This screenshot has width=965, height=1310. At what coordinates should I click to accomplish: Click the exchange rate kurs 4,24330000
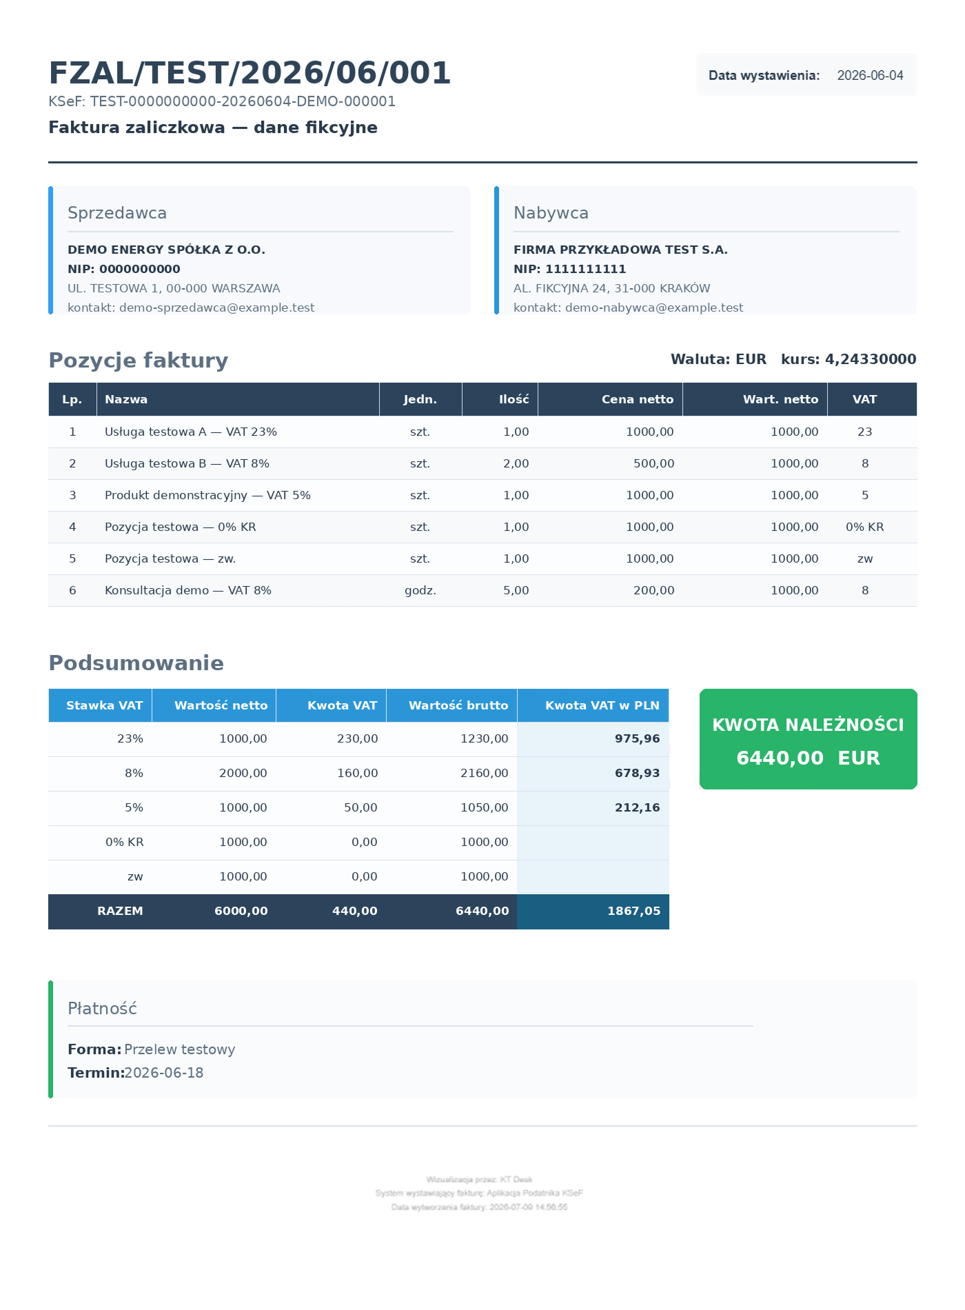tap(849, 359)
